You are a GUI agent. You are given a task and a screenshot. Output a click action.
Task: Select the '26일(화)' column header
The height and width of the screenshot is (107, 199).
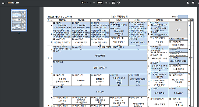[x=81, y=20]
